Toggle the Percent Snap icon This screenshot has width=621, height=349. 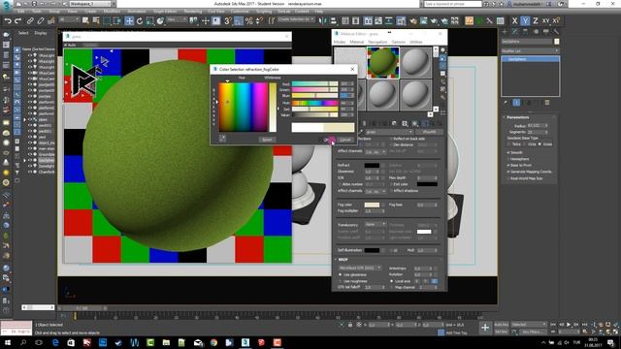(x=248, y=21)
